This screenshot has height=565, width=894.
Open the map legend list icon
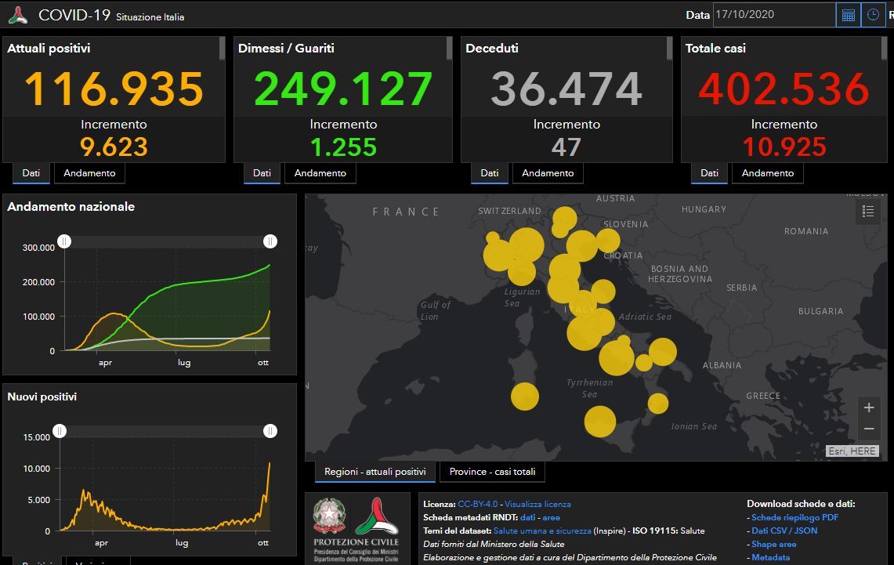tap(867, 211)
